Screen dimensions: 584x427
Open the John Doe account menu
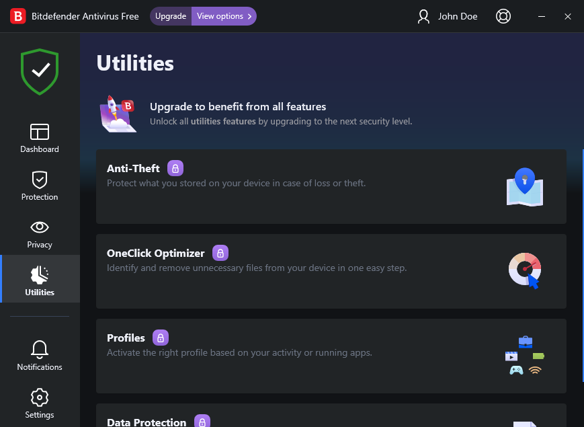pos(448,16)
